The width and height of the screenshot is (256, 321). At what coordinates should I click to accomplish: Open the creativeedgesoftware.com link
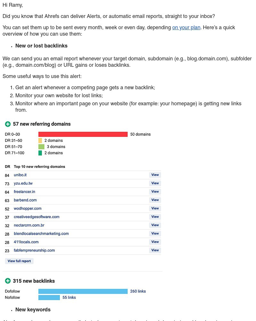[x=36, y=217]
